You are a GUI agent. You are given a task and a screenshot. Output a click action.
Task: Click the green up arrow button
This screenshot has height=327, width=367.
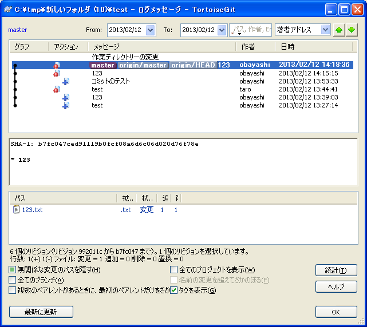(x=340, y=30)
